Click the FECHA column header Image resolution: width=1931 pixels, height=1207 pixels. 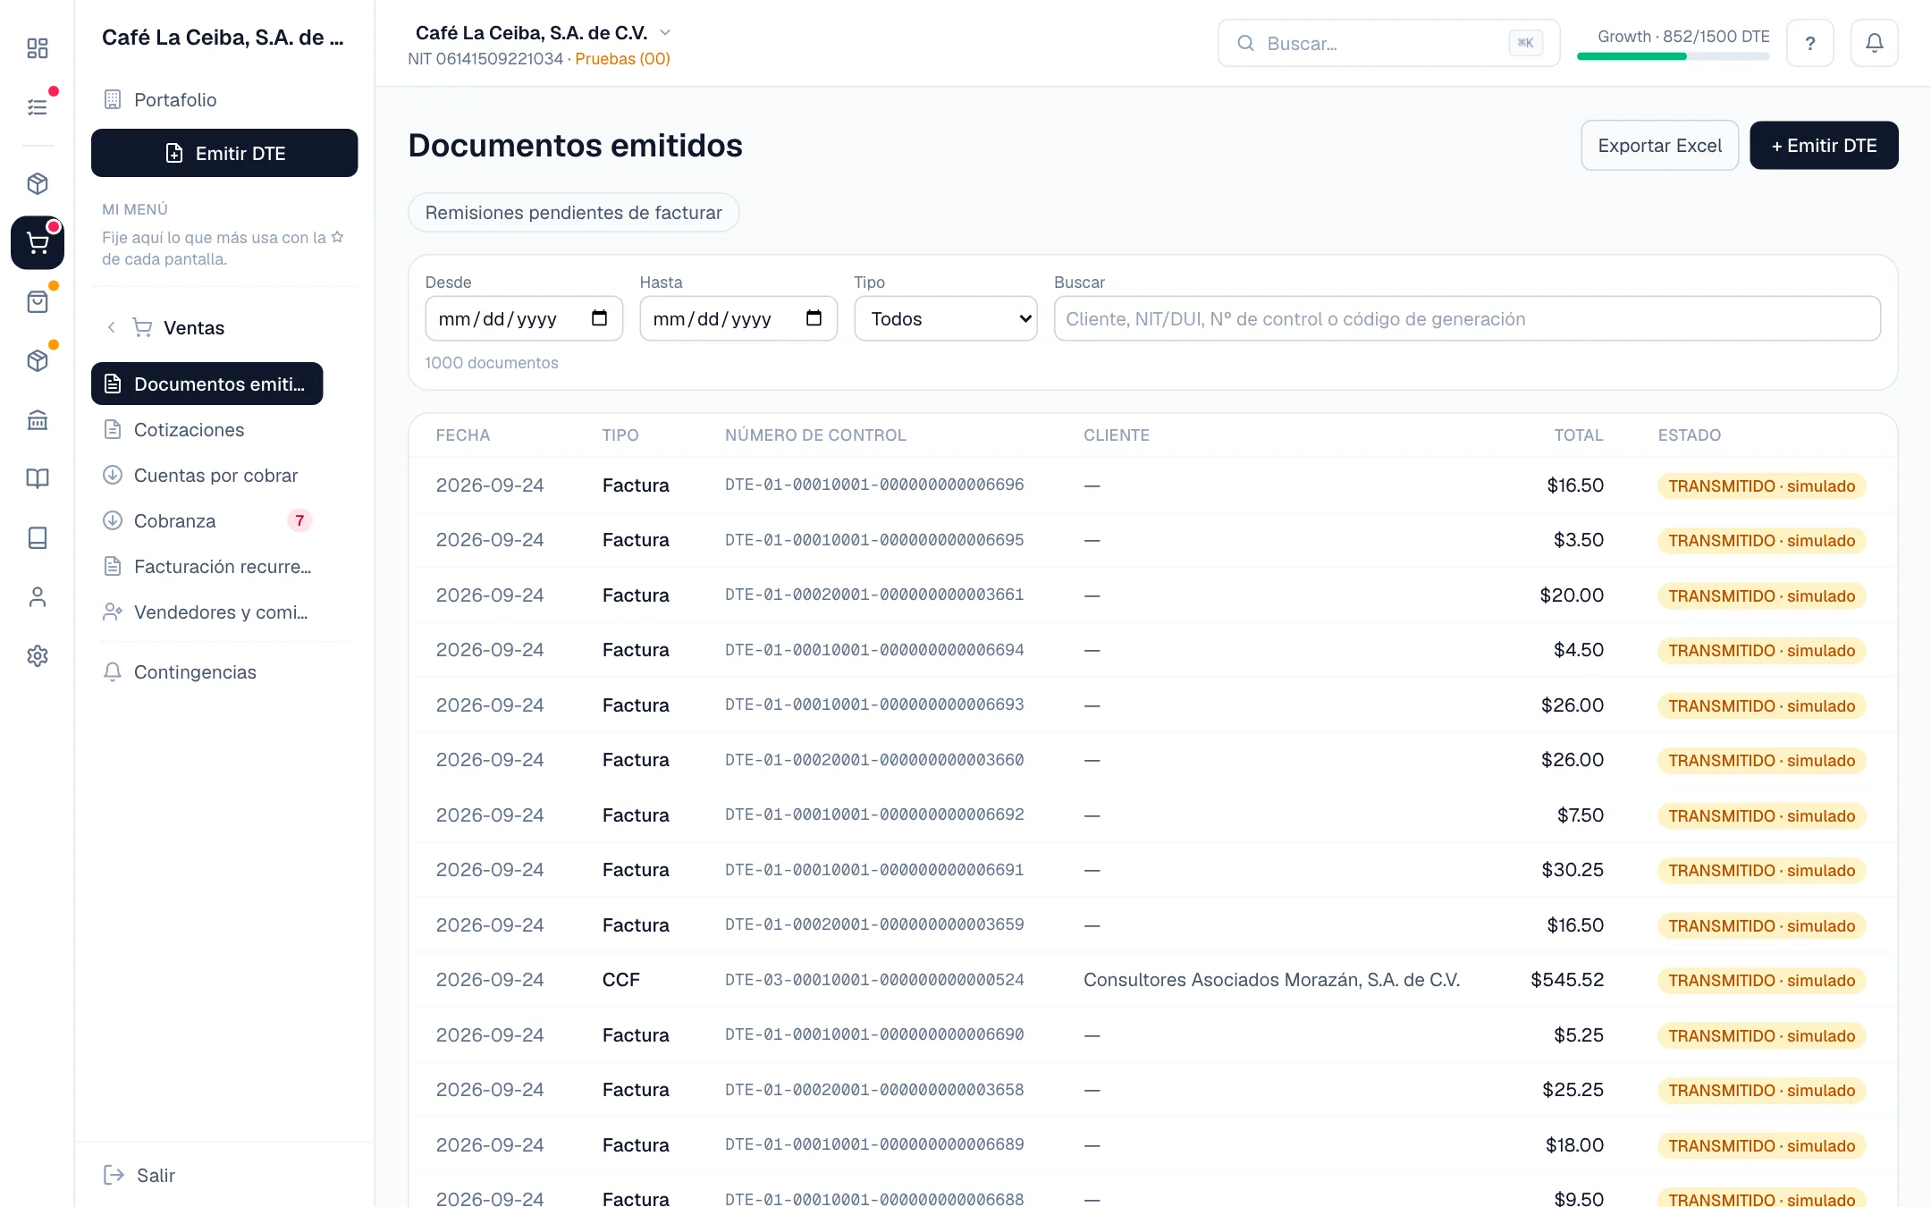point(462,435)
